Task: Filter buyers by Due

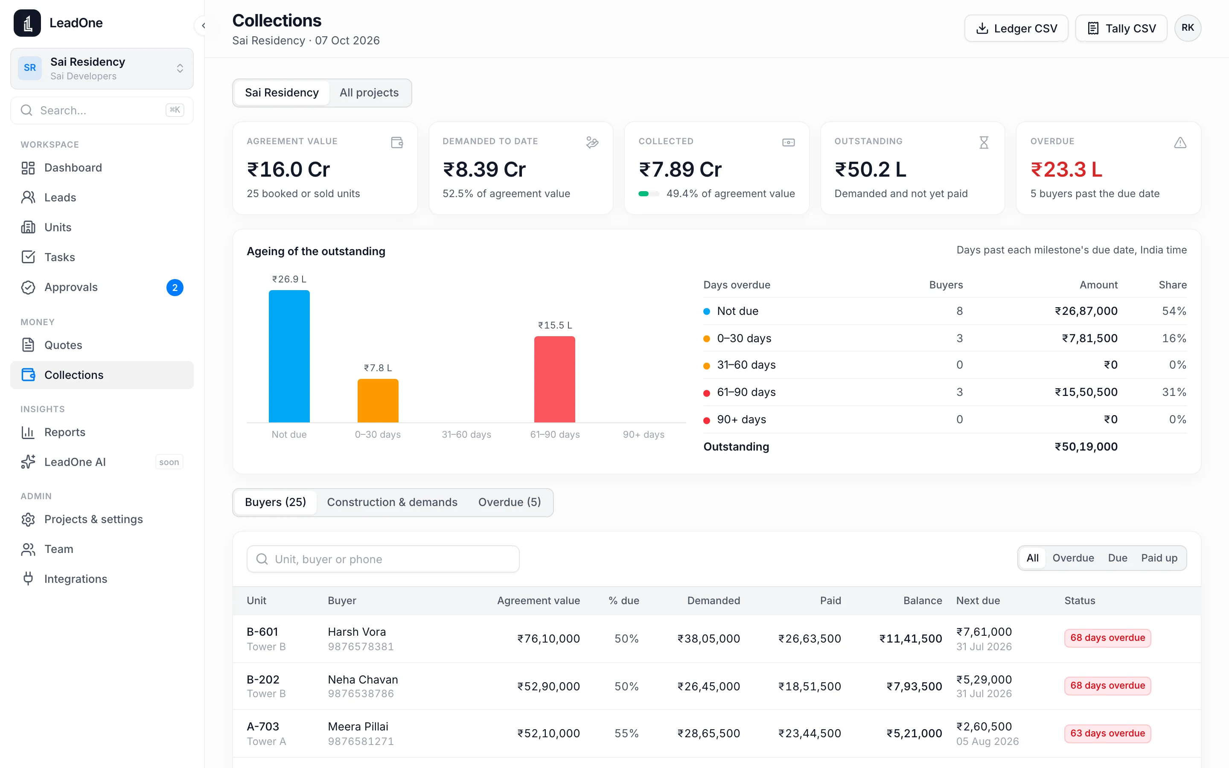Action: [1117, 558]
